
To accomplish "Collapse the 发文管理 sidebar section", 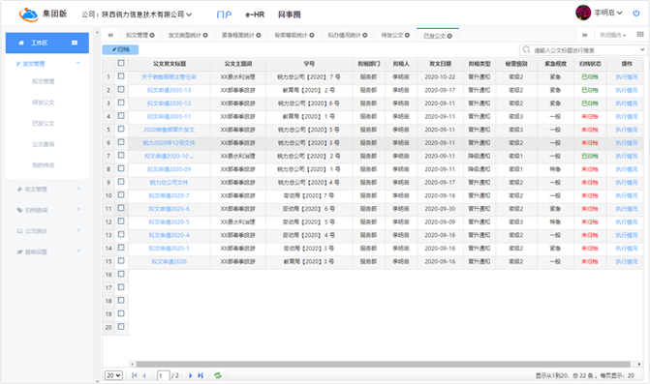I will click(77, 63).
